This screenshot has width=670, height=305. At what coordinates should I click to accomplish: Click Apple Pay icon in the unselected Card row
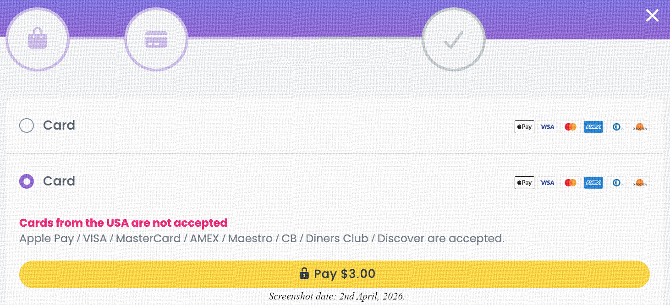click(524, 127)
